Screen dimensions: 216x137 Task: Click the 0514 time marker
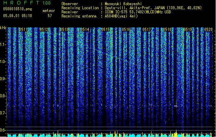tap(85, 29)
